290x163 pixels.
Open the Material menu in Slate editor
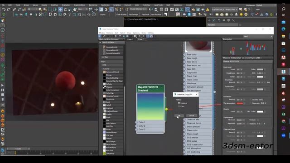pos(110,33)
